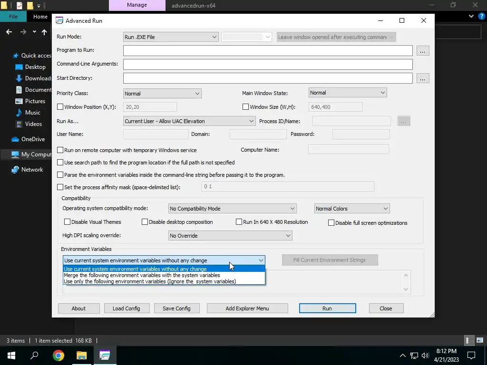Viewport: 487px width, 365px height.
Task: Open the Run As dropdown
Action: click(x=189, y=121)
